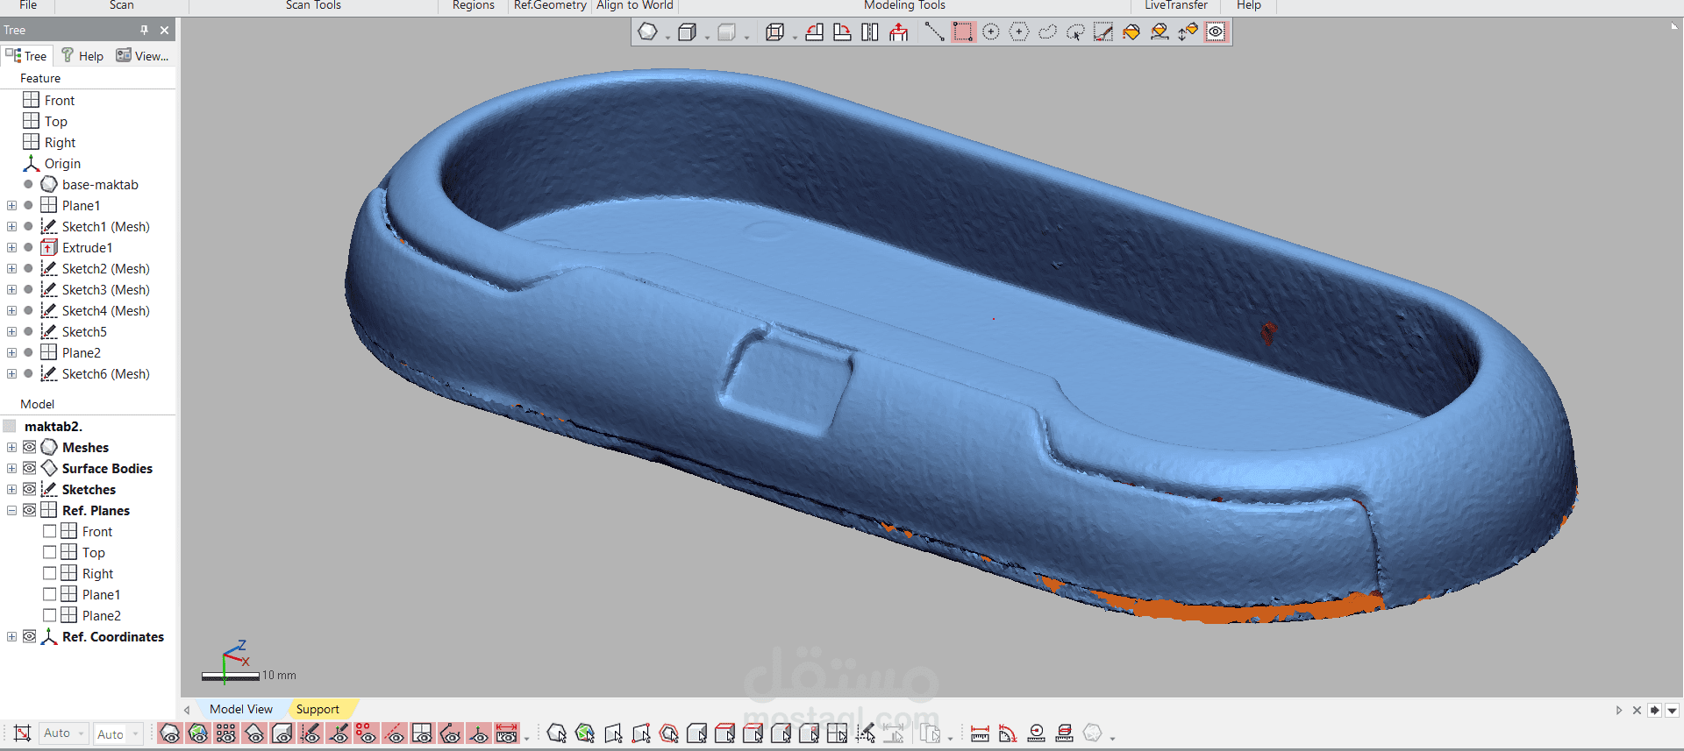The height and width of the screenshot is (751, 1684).
Task: Toggle region visibility in bottom toolbar
Action: pos(198,733)
